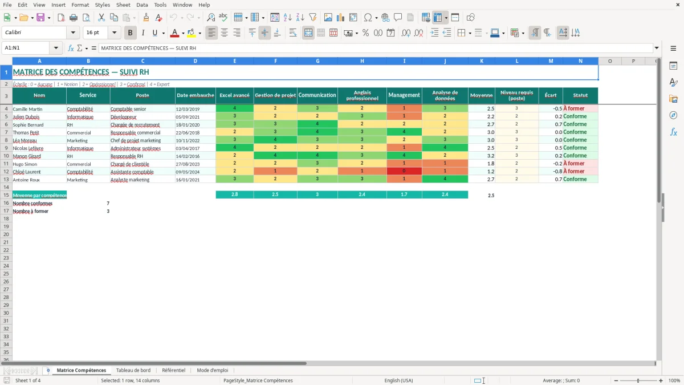
Task: Click the Copy icon
Action: pyautogui.click(x=113, y=17)
